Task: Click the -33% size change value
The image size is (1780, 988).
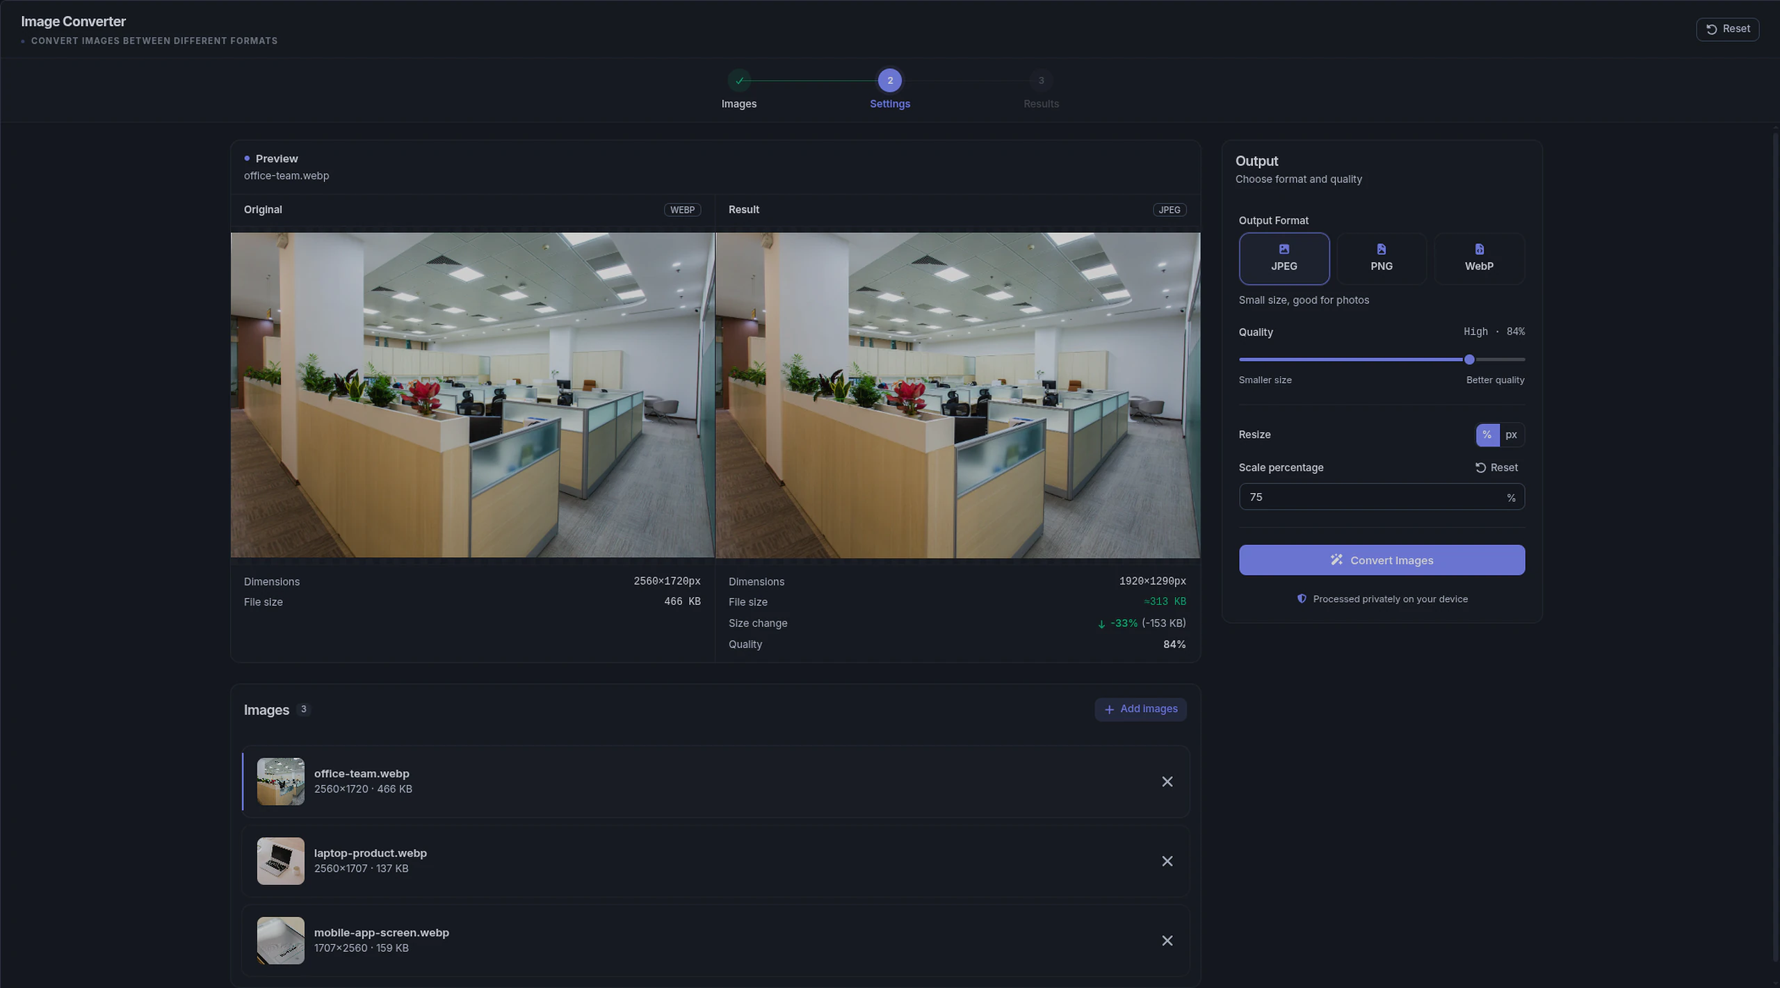Action: coord(1123,624)
